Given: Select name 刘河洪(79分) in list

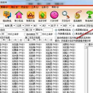Looking at the screenshot, I should (x=52, y=75).
